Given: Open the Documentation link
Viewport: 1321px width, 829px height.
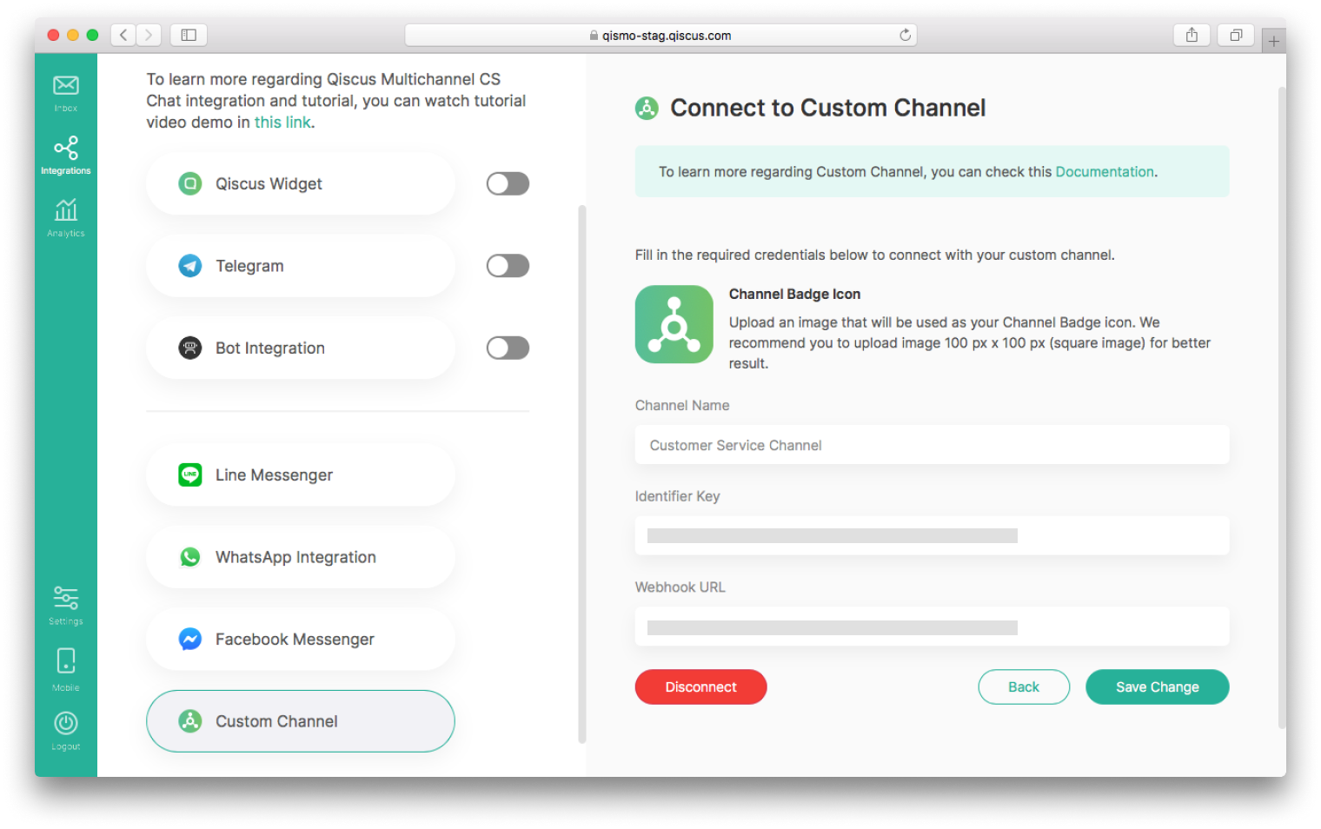Looking at the screenshot, I should 1104,172.
